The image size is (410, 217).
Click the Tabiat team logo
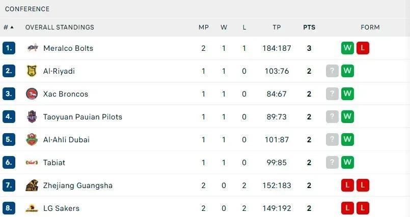(x=32, y=163)
